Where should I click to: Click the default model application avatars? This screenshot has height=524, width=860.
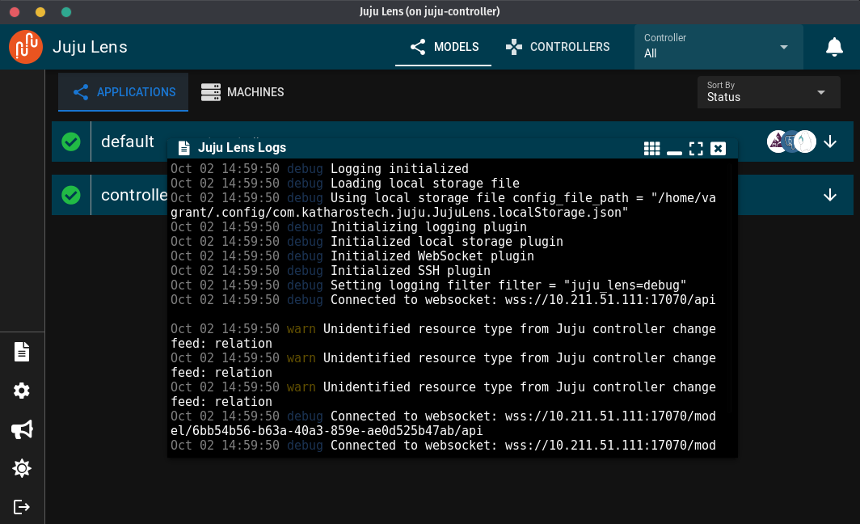point(791,142)
